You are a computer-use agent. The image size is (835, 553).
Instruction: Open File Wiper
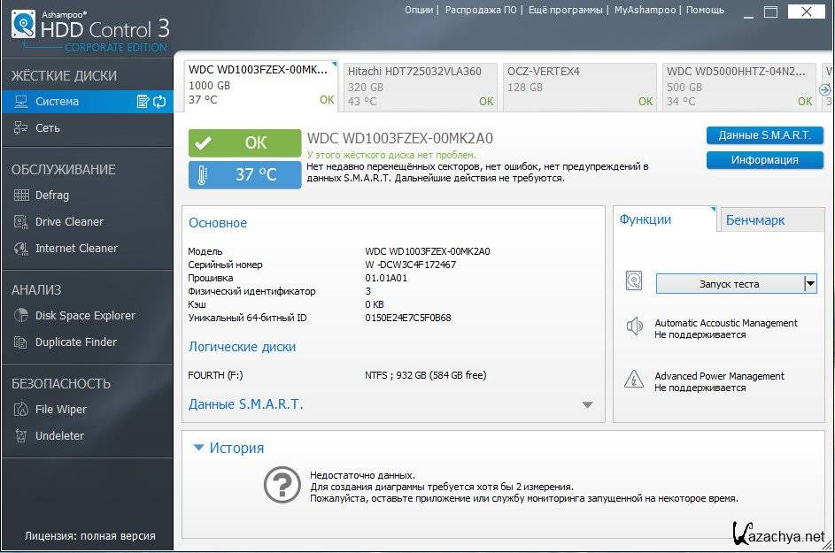pyautogui.click(x=60, y=410)
